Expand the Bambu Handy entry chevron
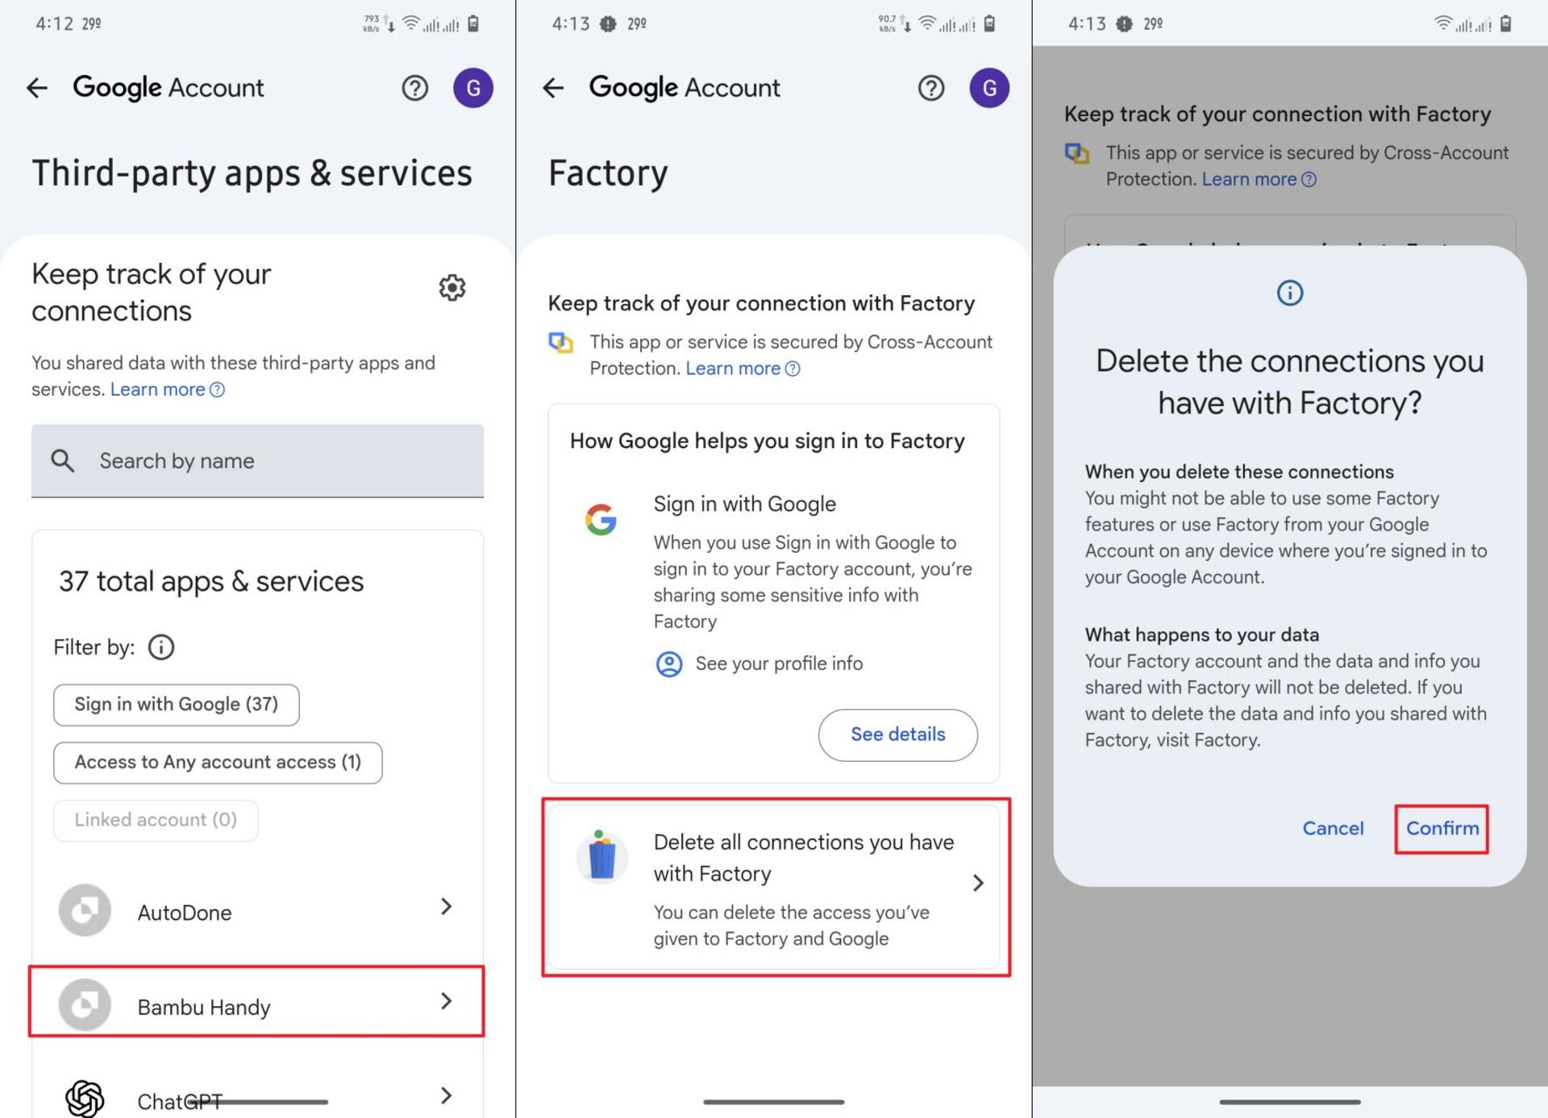The image size is (1548, 1118). click(447, 1001)
